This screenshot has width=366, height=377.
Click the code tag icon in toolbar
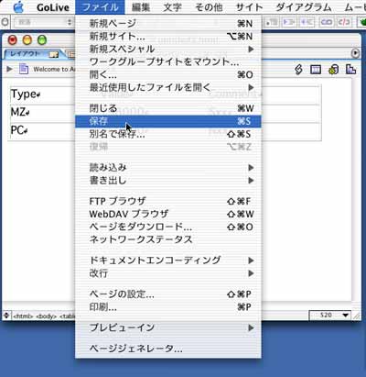[344, 22]
